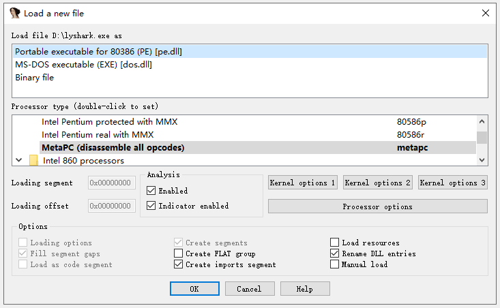Uncheck Create imports segment
The image size is (500, 308).
(x=179, y=264)
